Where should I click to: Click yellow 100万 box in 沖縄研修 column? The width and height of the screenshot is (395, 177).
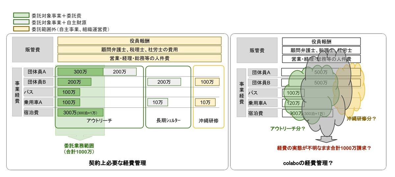click(207, 82)
